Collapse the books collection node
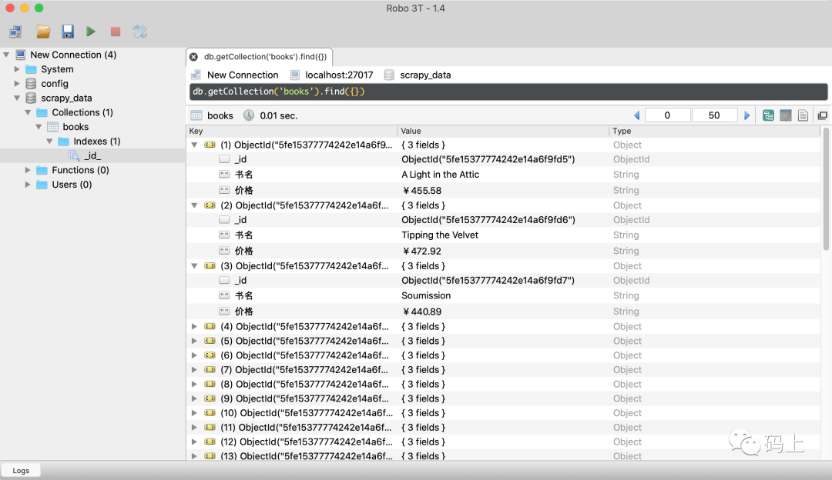Viewport: 832px width, 480px height. point(39,127)
